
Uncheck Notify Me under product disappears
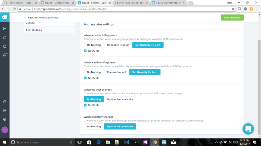(x=85, y=51)
